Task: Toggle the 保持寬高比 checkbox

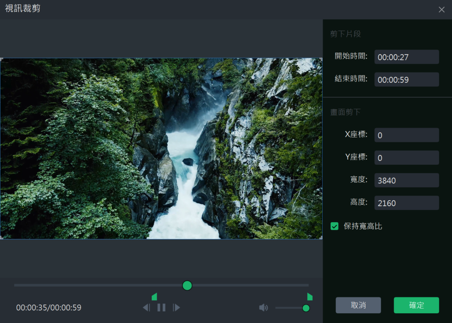Action: 335,226
